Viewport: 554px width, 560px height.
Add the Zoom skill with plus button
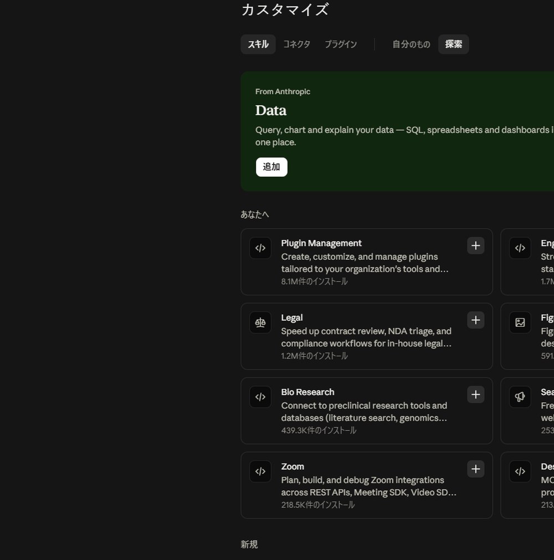coord(475,469)
